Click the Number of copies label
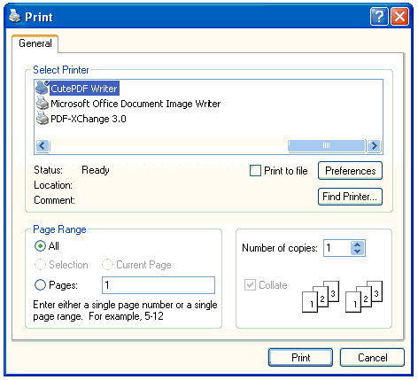Viewport: 418px width, 380px height. [280, 248]
